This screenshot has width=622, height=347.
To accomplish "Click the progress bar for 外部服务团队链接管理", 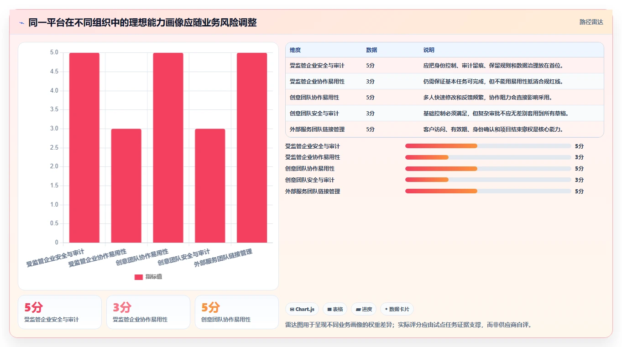I will coord(488,192).
